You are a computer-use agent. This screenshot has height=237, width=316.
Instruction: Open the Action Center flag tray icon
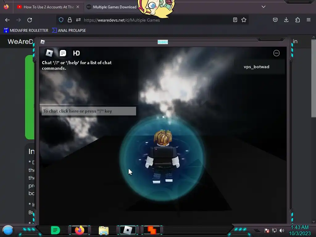[267, 230]
